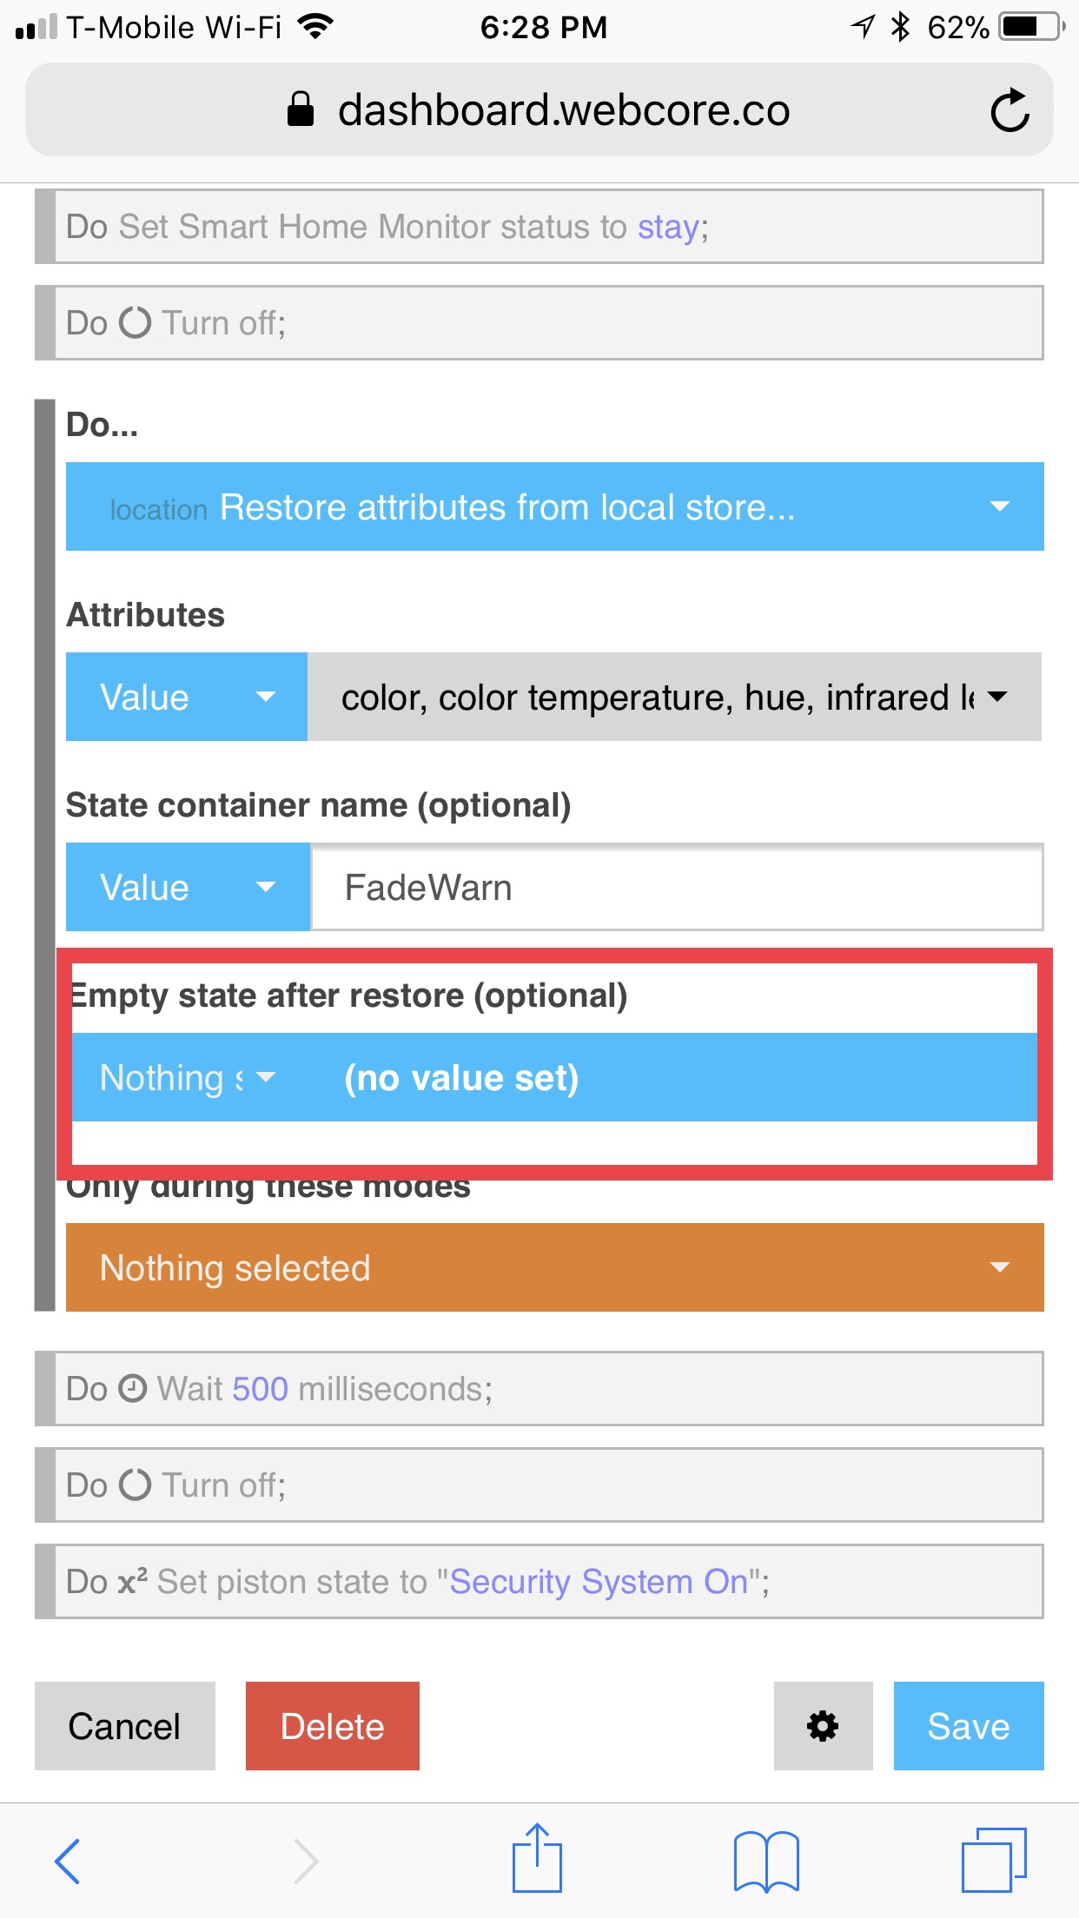The width and height of the screenshot is (1079, 1918).
Task: Open the Attributes Value type dropdown
Action: coord(187,697)
